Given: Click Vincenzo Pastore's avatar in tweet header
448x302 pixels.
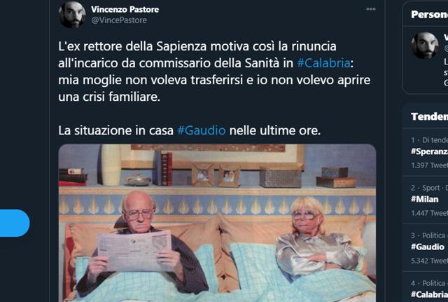Looking at the screenshot, I should point(72,14).
